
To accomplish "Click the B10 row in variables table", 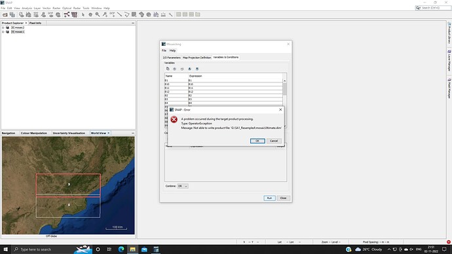I will coord(223,84).
